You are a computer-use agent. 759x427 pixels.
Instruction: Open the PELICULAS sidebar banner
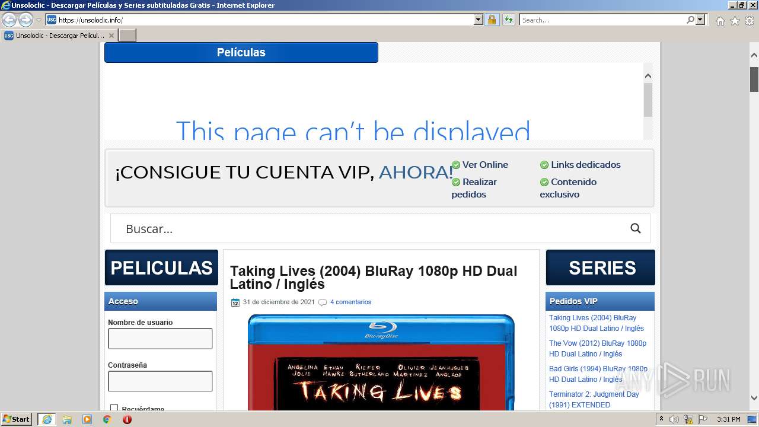tap(161, 267)
